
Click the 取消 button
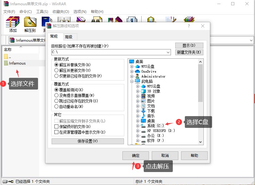[x=165, y=156]
